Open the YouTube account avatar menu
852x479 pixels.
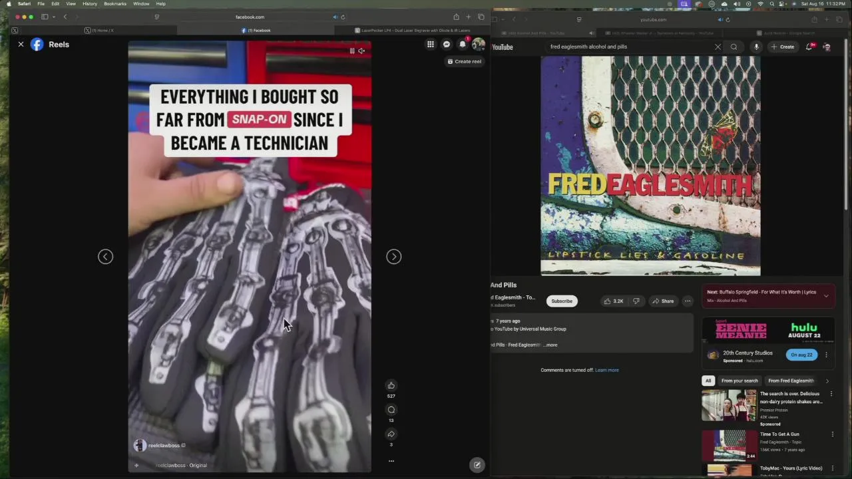coord(827,47)
